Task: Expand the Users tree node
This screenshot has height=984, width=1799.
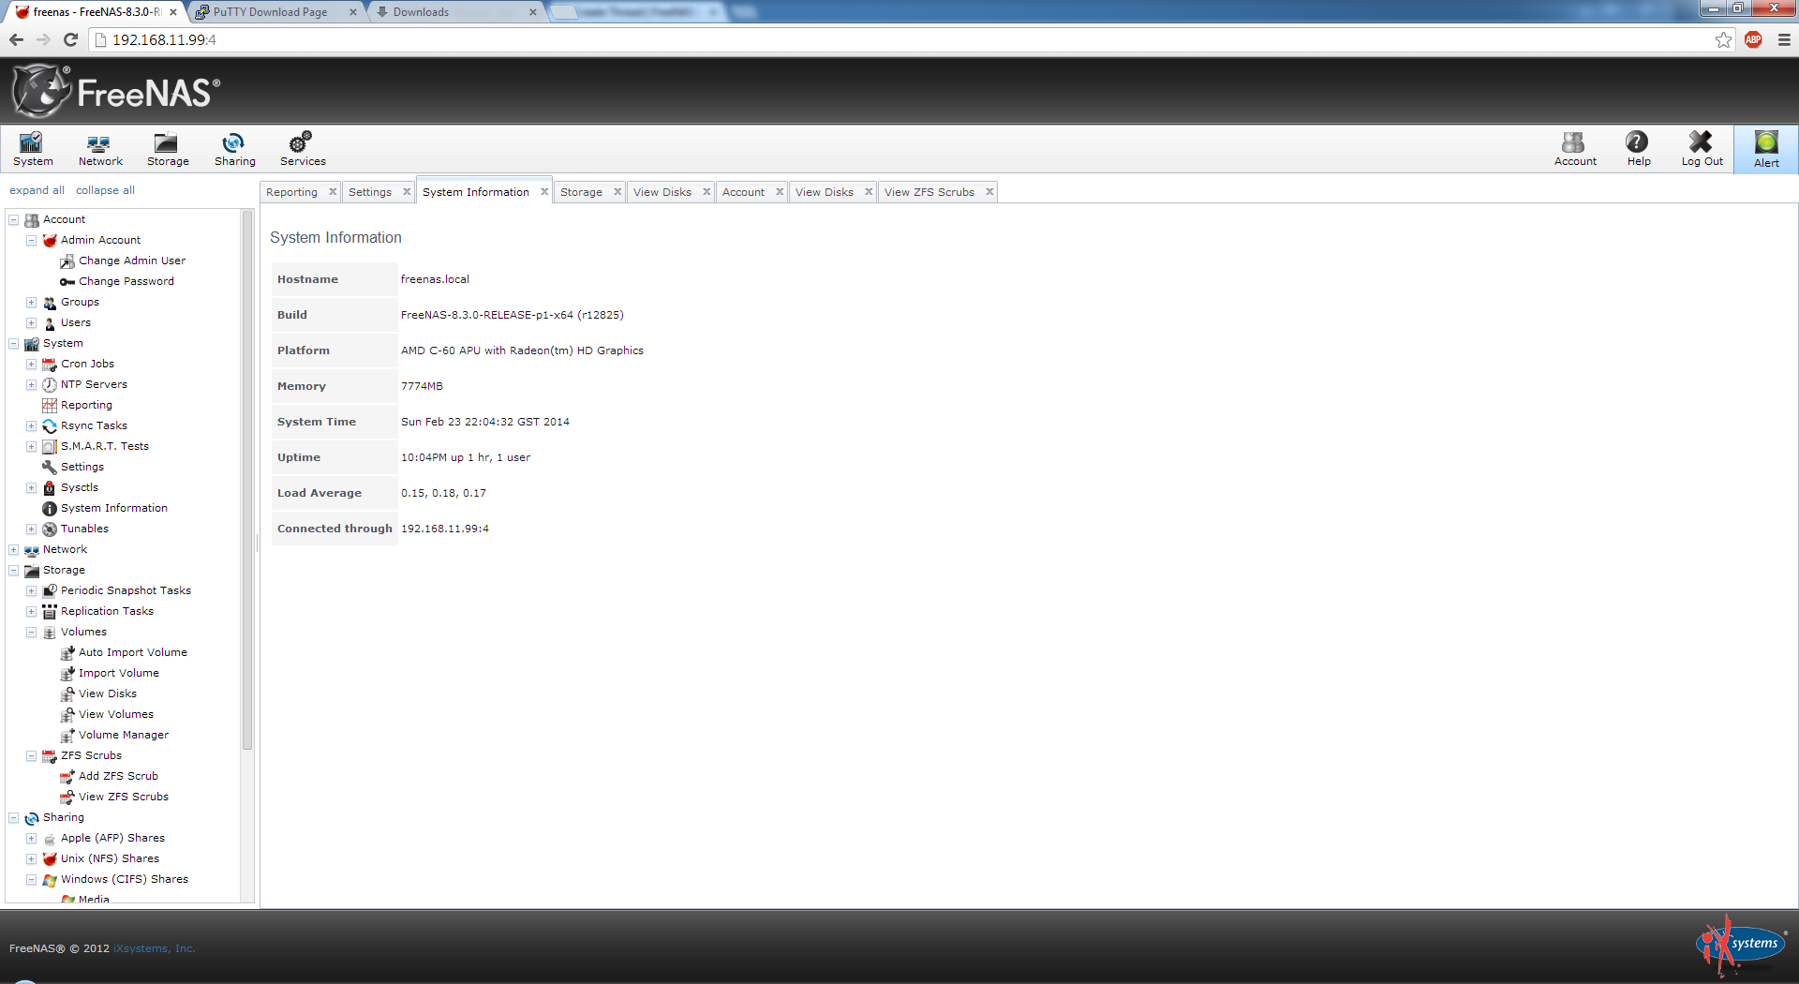Action: [x=31, y=323]
